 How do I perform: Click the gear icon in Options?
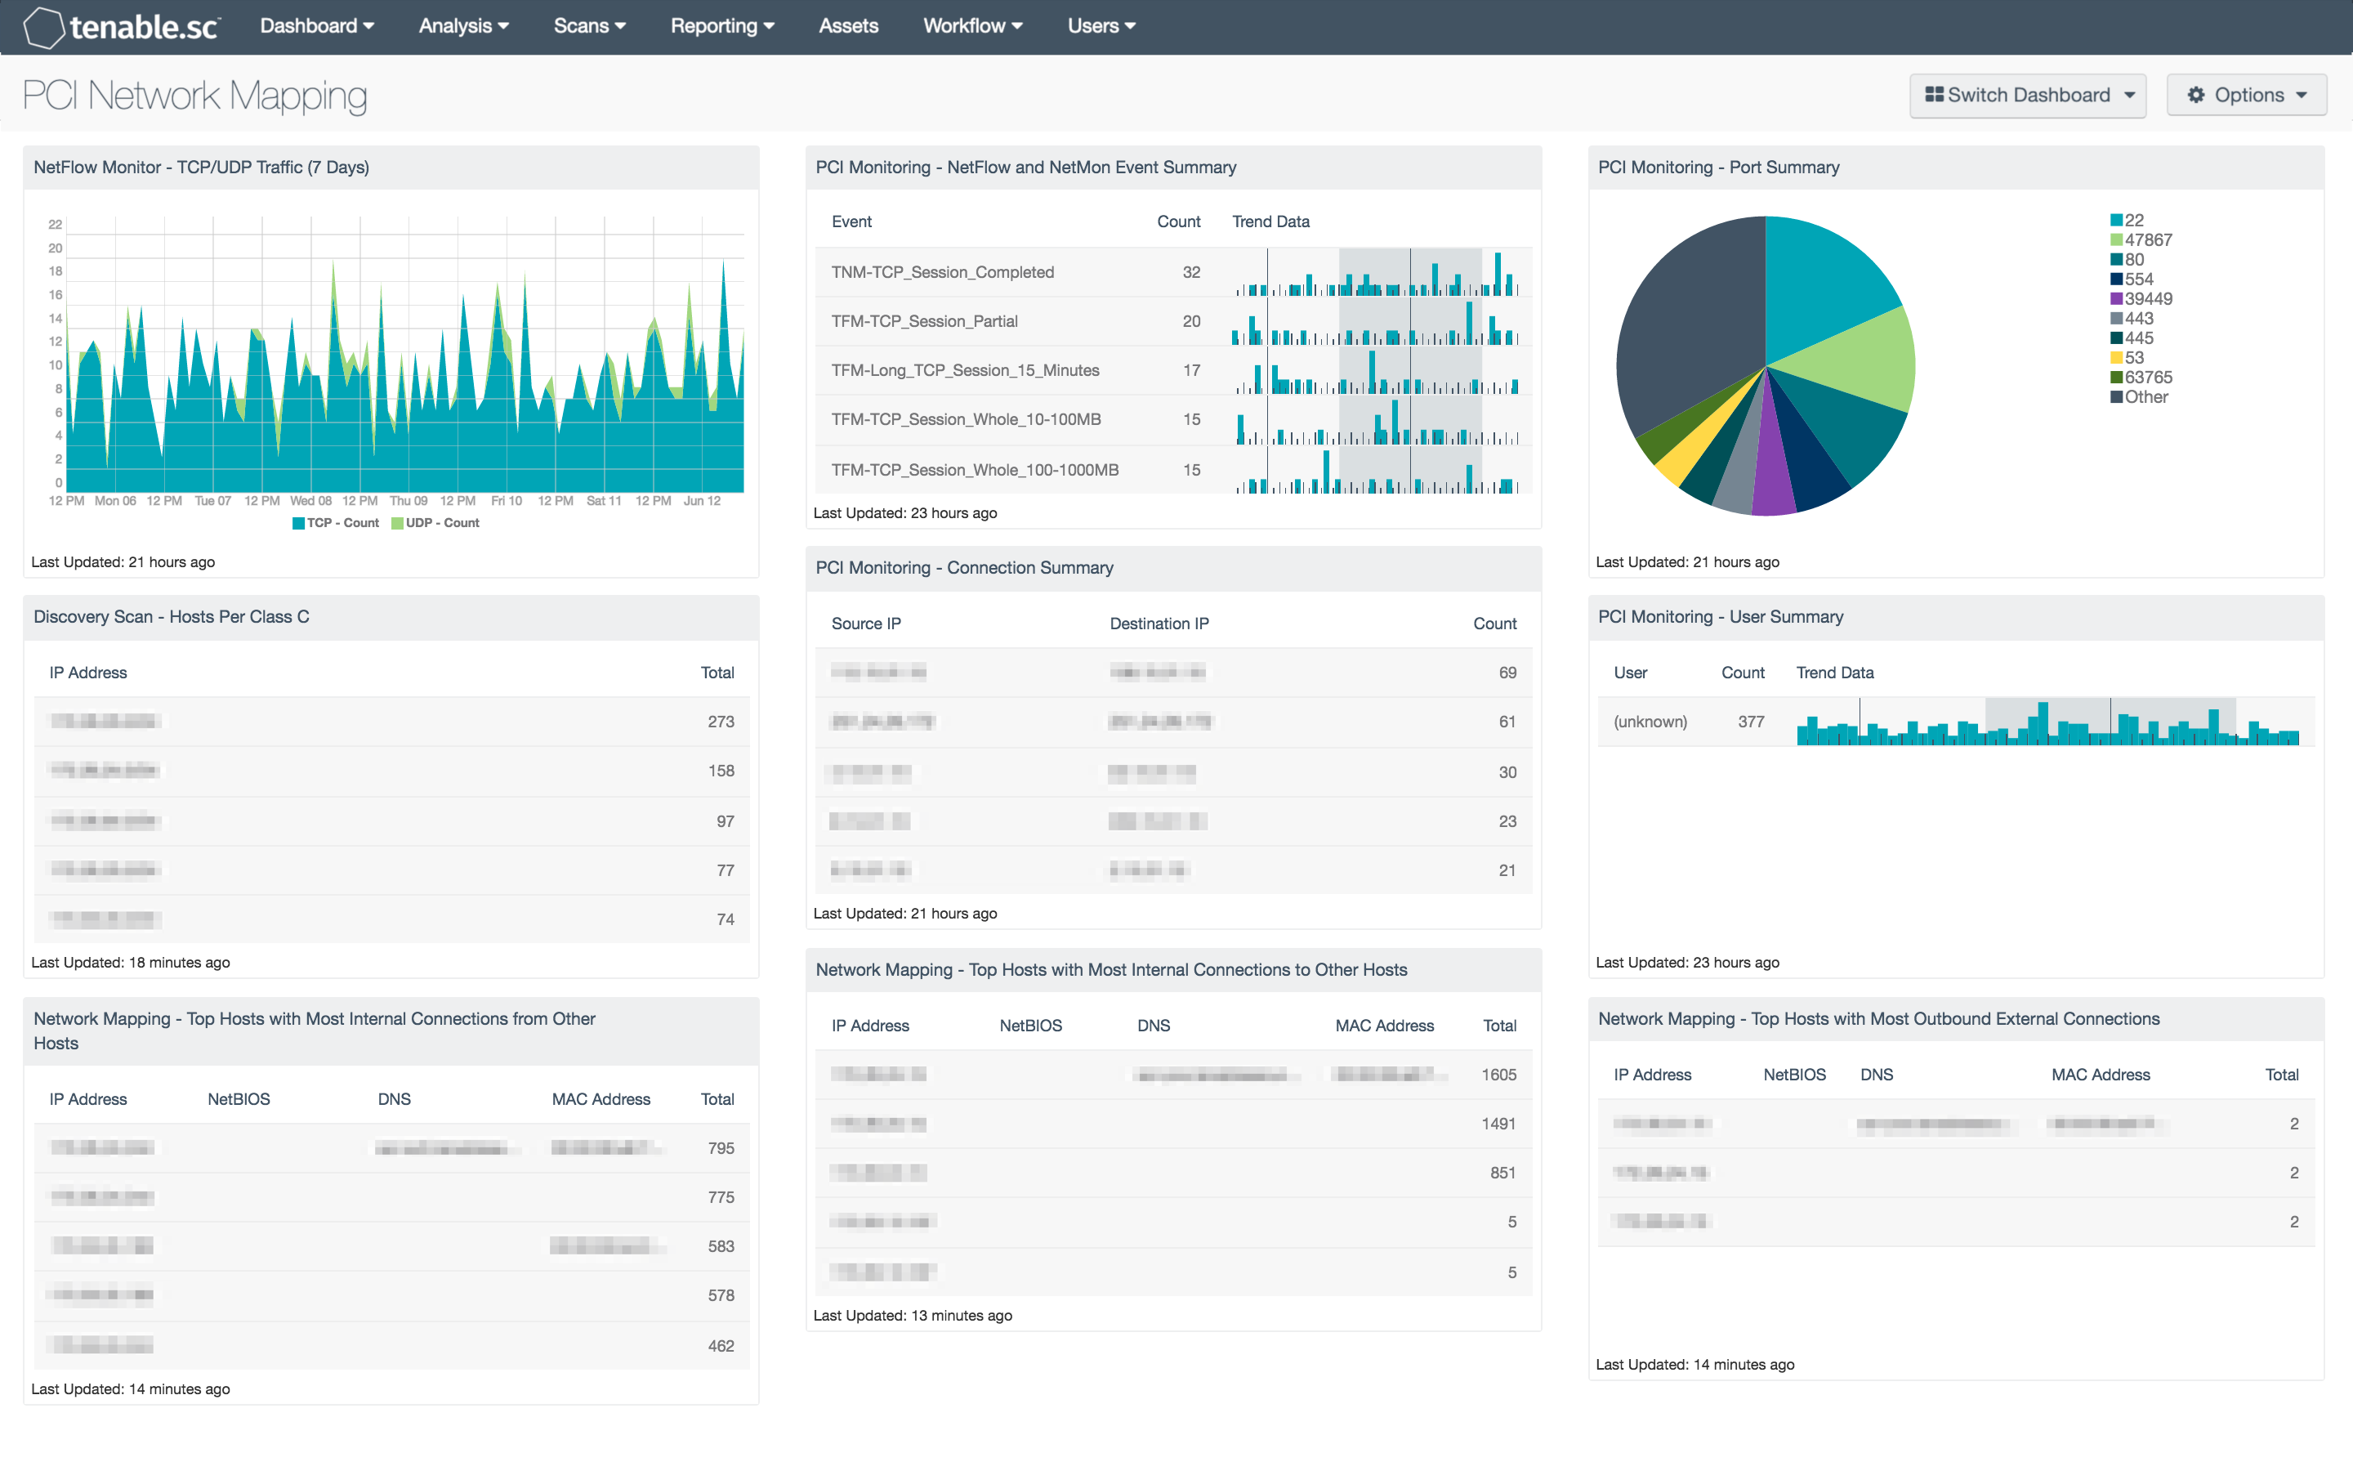2195,96
